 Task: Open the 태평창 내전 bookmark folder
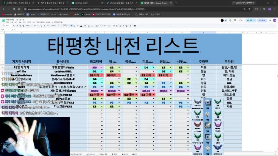[x=142, y=14]
